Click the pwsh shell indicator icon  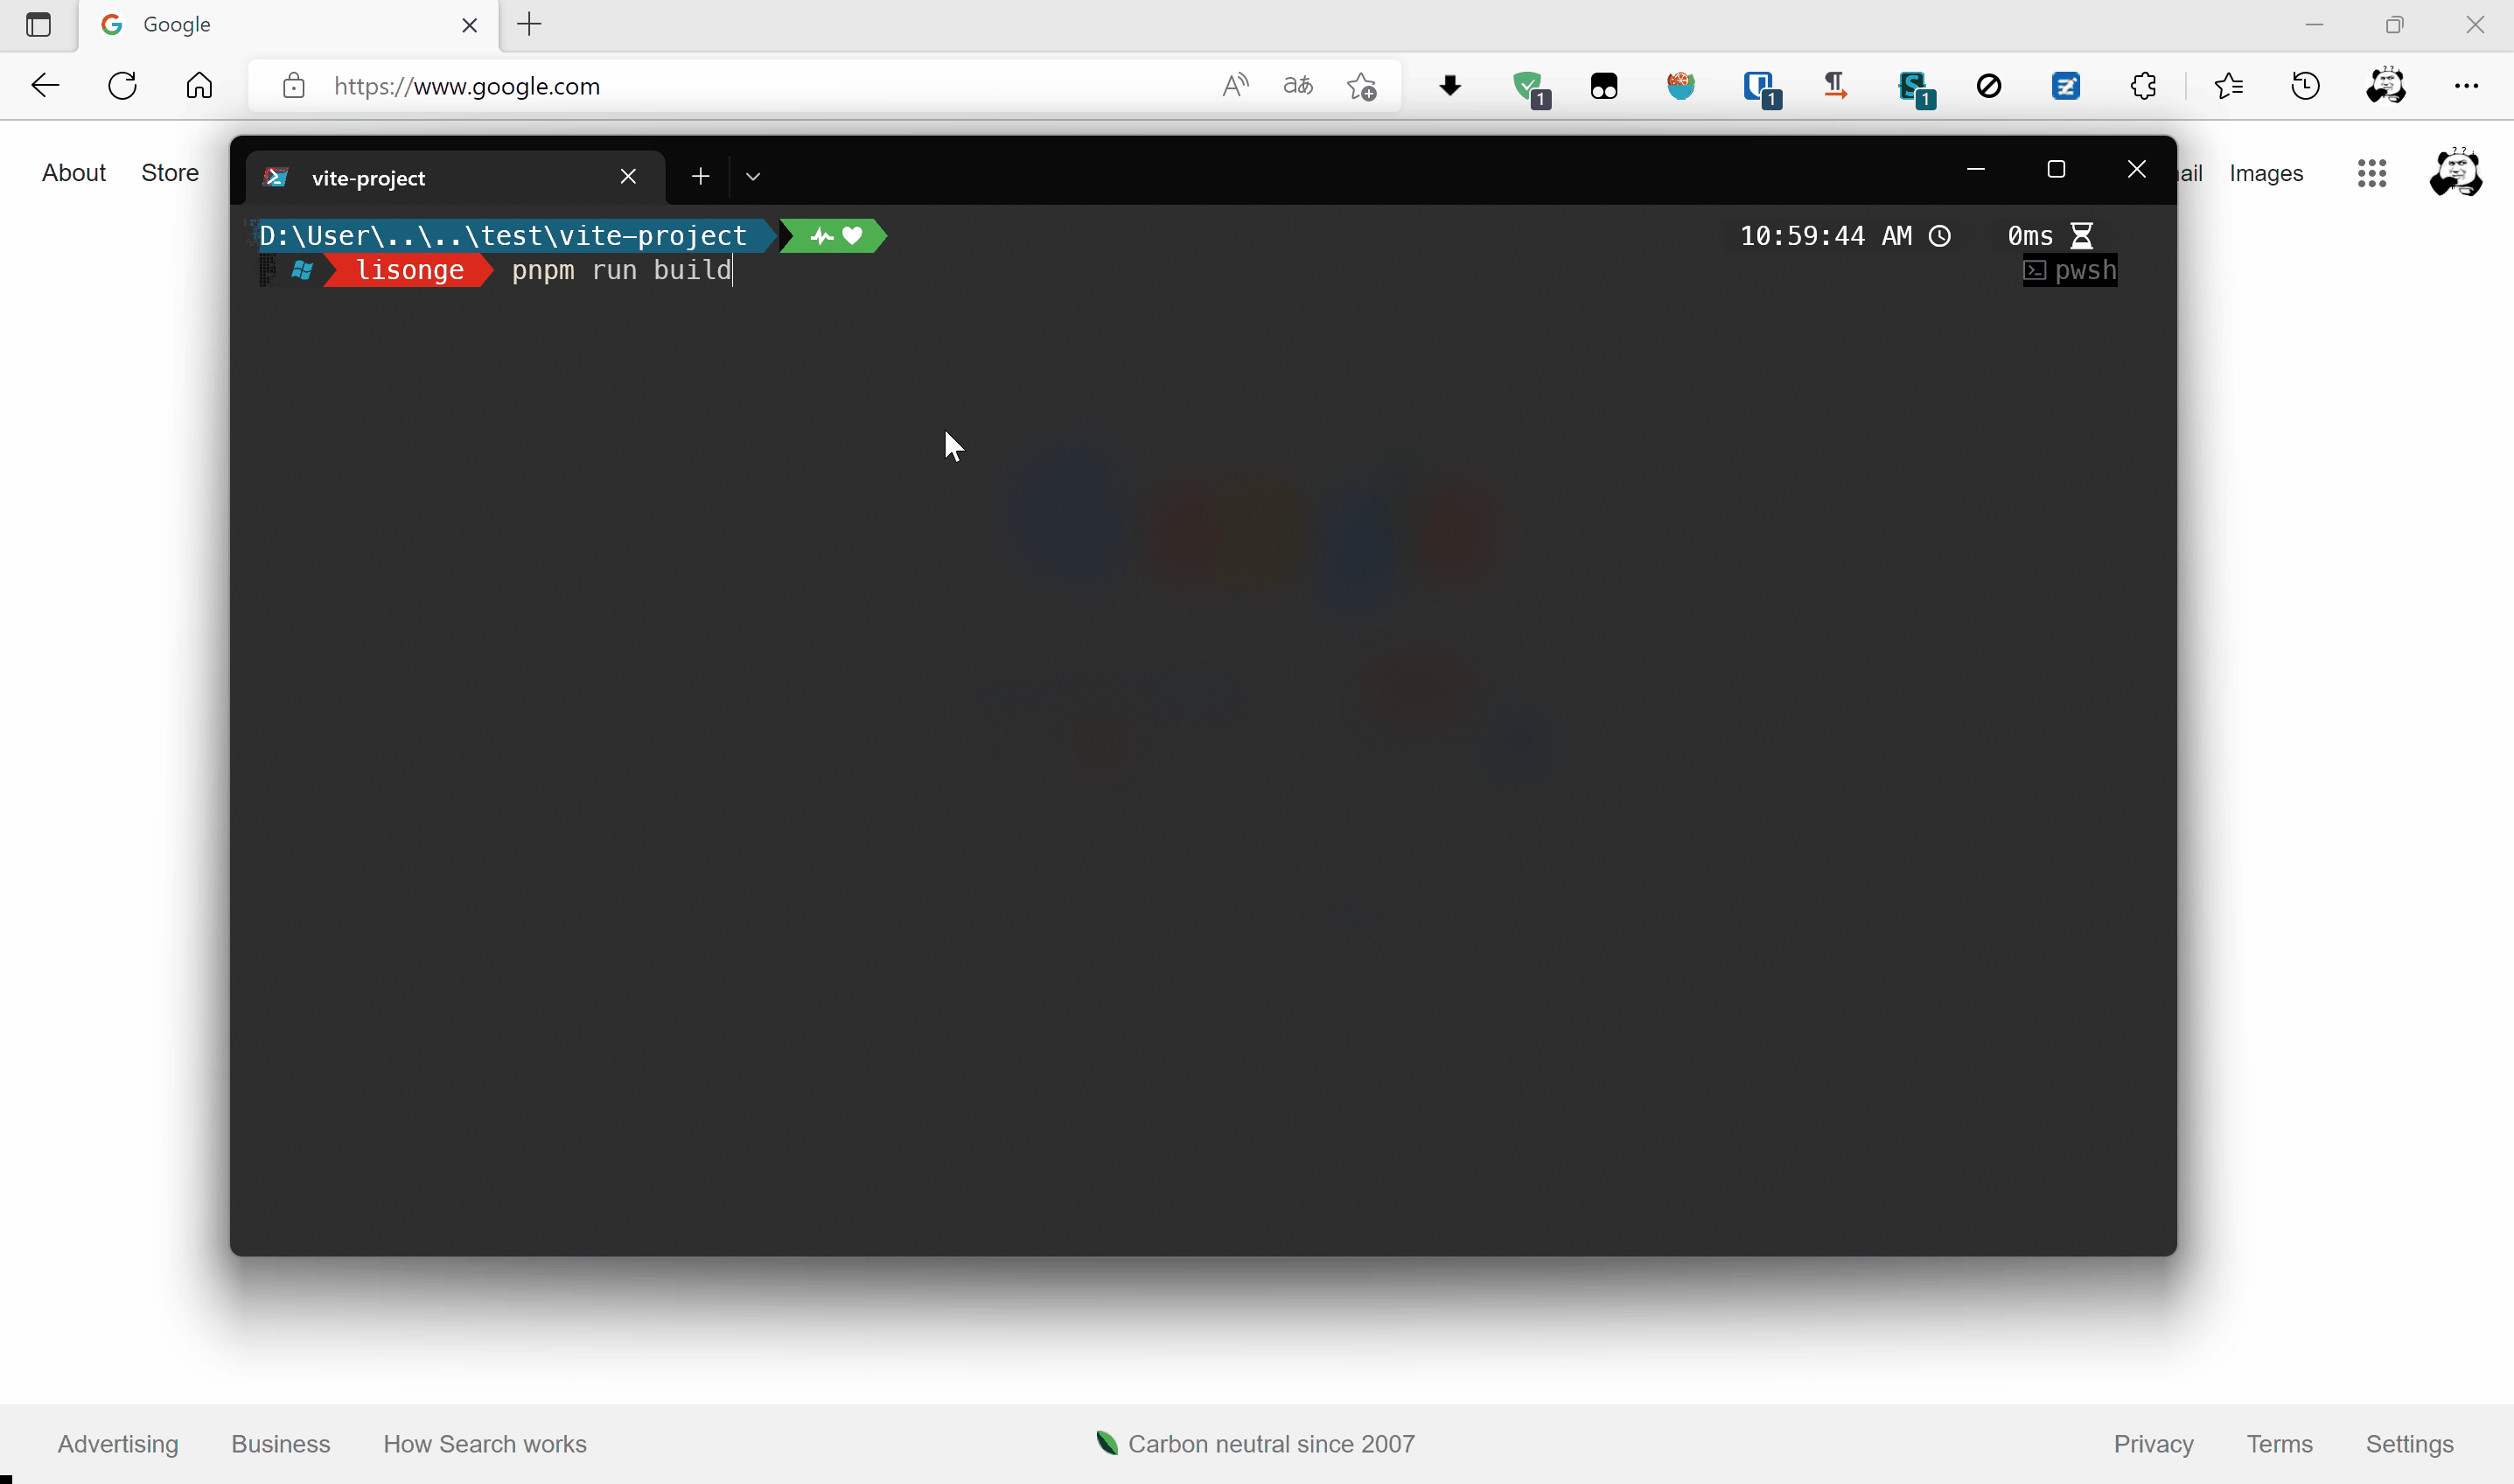click(2034, 270)
